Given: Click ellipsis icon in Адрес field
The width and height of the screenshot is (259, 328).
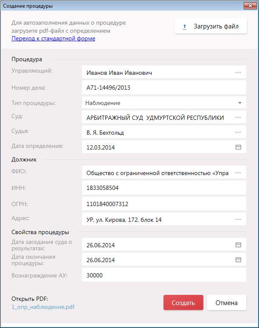Looking at the screenshot, I should coord(238,220).
